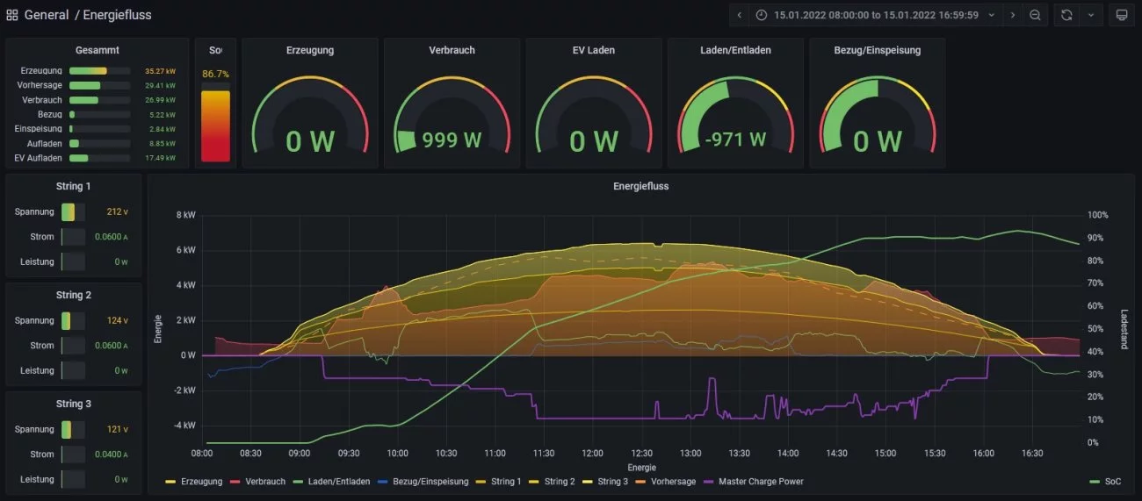Open the time range picker dropdown
1142x501 pixels.
point(876,15)
